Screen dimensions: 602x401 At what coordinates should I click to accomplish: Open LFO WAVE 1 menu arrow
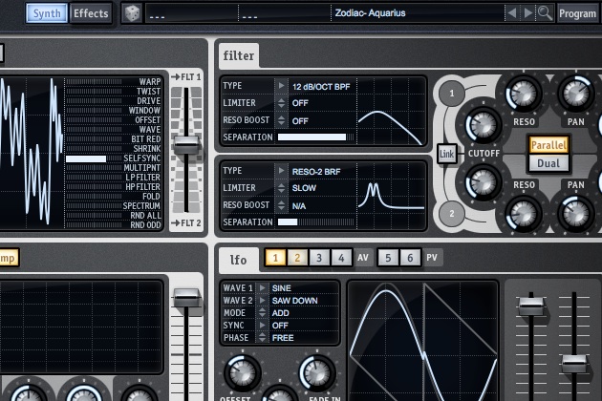tap(262, 287)
